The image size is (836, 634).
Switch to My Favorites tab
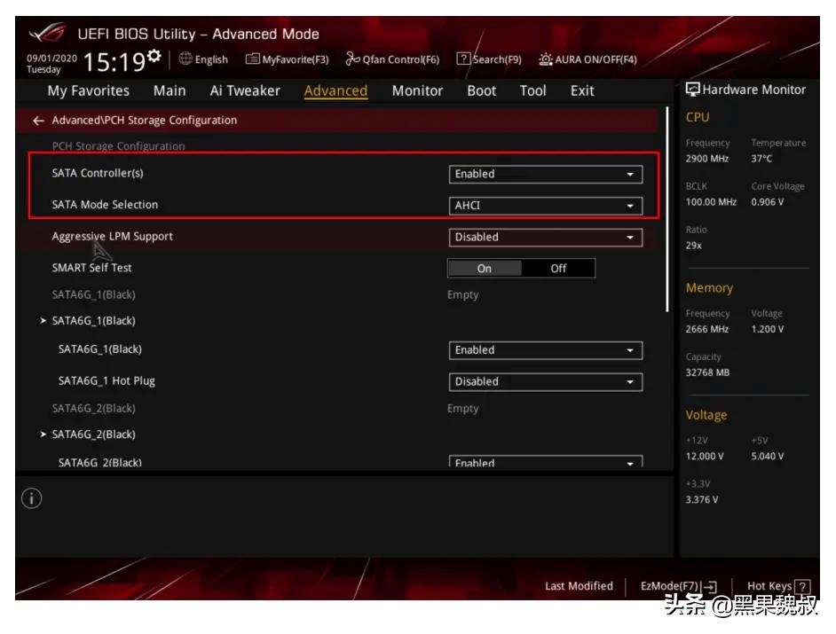point(89,91)
